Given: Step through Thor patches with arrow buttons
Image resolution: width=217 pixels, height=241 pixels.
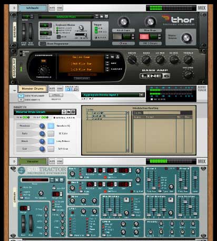Looking at the screenshot, I should [97, 16].
